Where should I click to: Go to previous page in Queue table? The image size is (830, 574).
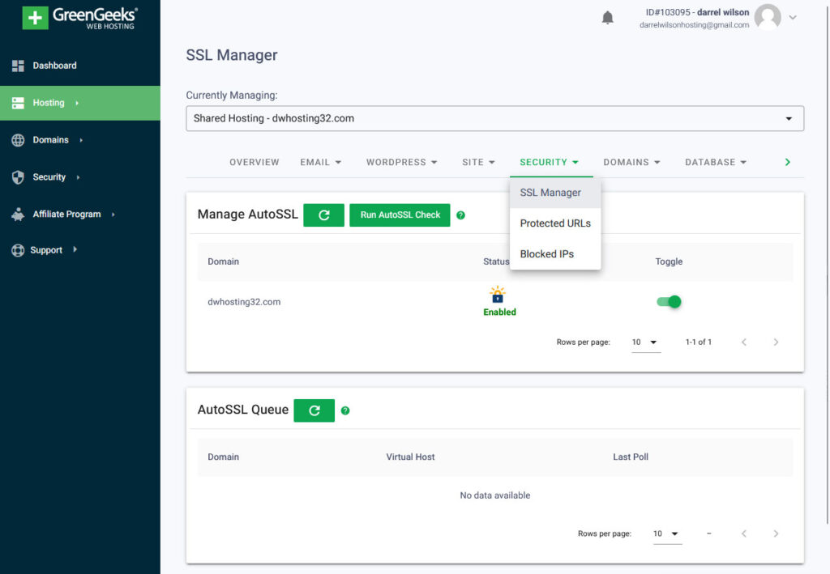coord(744,534)
